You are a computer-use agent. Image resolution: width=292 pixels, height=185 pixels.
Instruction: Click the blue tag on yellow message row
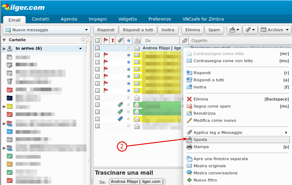[120, 119]
